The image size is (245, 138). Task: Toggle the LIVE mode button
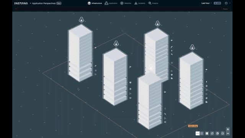click(217, 3)
